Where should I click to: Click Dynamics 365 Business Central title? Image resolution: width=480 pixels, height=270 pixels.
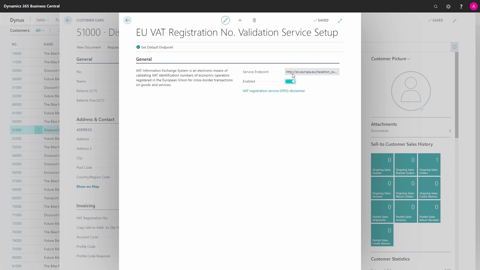[31, 6]
